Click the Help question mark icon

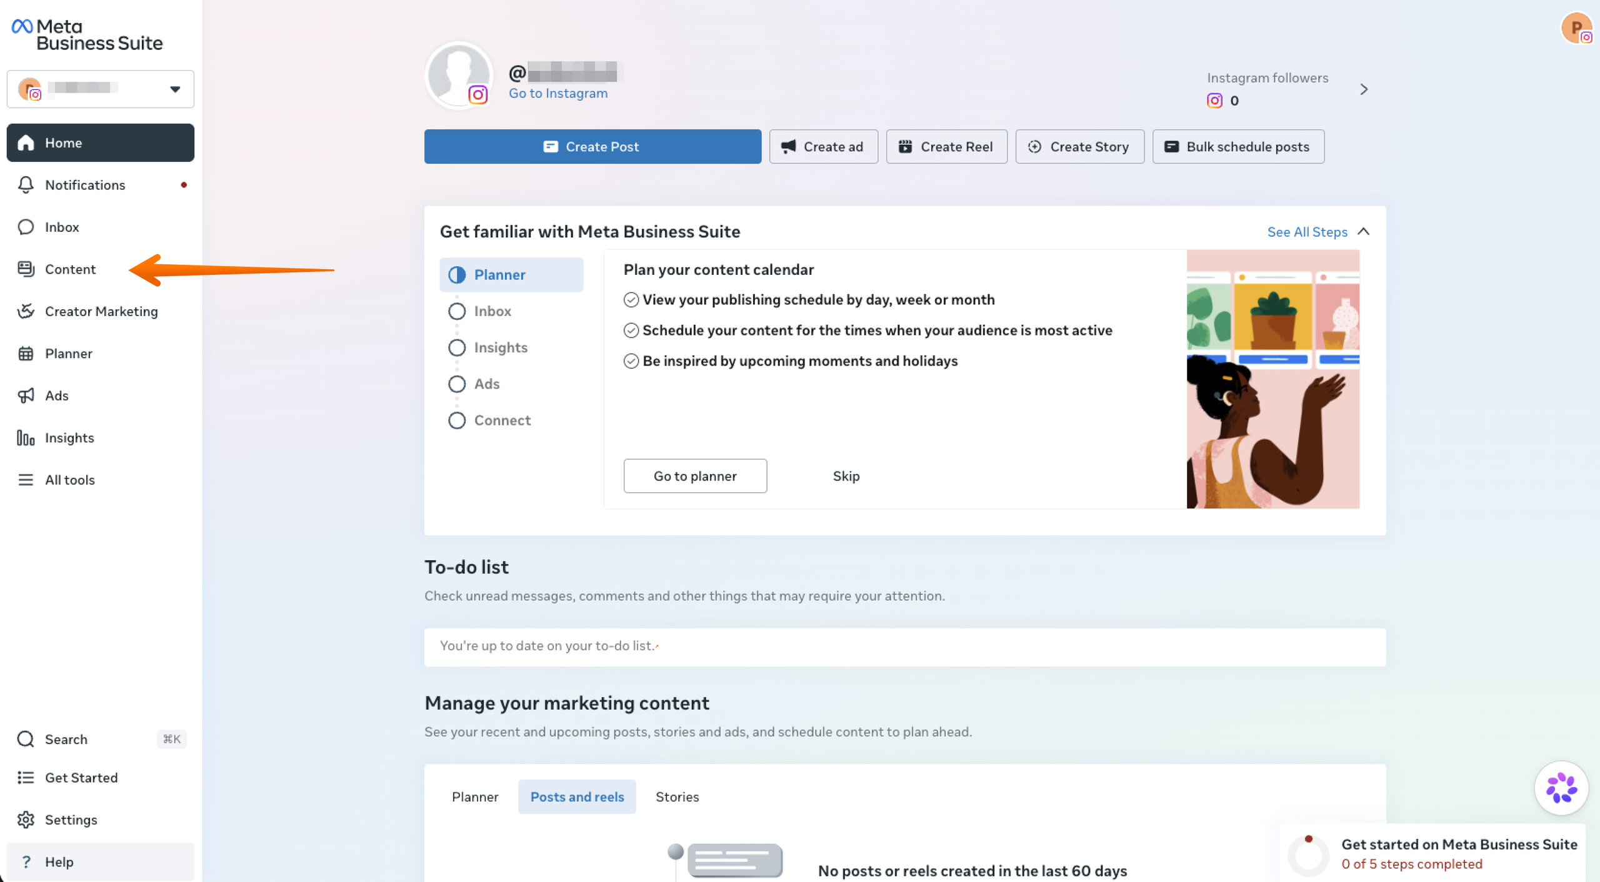click(26, 862)
